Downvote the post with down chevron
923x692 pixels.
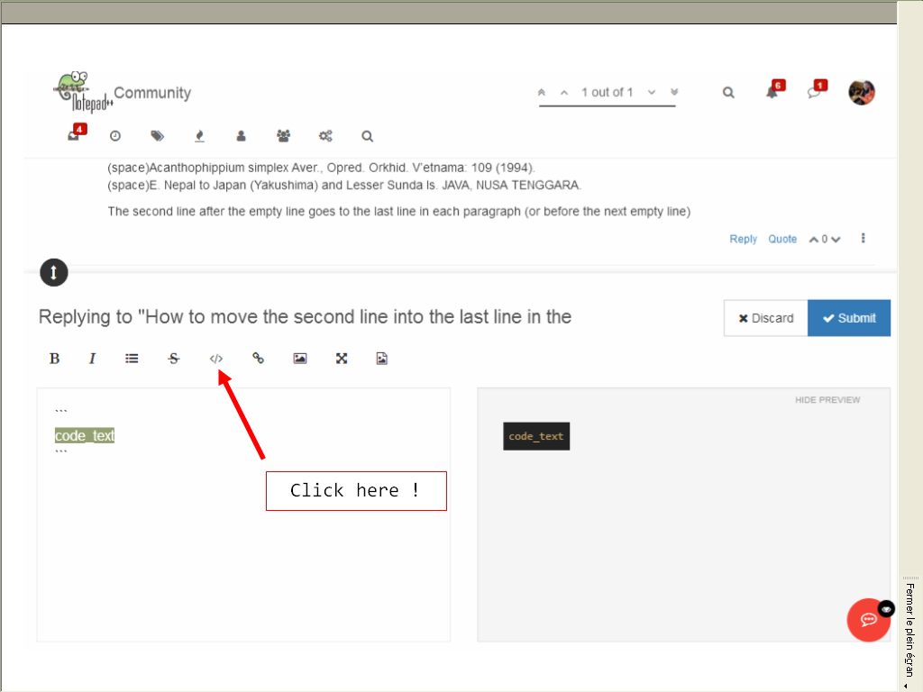pos(836,240)
